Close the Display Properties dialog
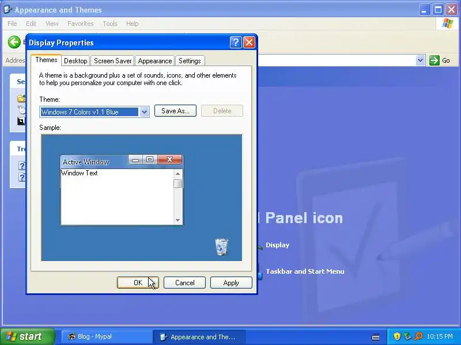 click(x=249, y=43)
